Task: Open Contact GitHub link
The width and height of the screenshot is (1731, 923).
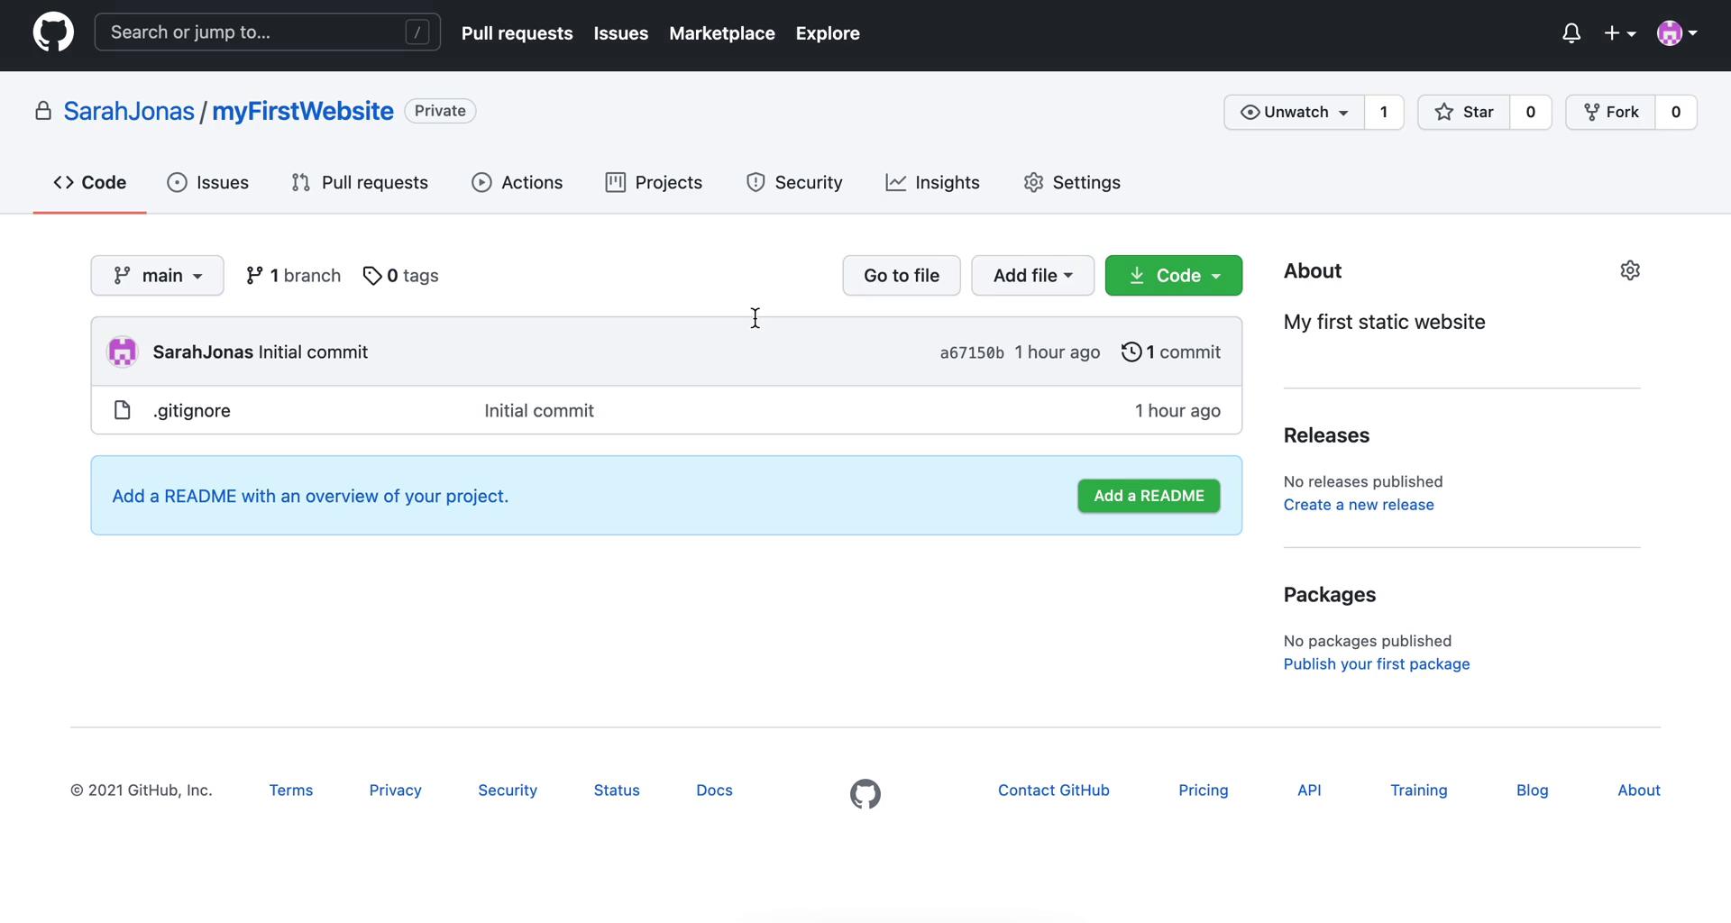Action: (1054, 790)
